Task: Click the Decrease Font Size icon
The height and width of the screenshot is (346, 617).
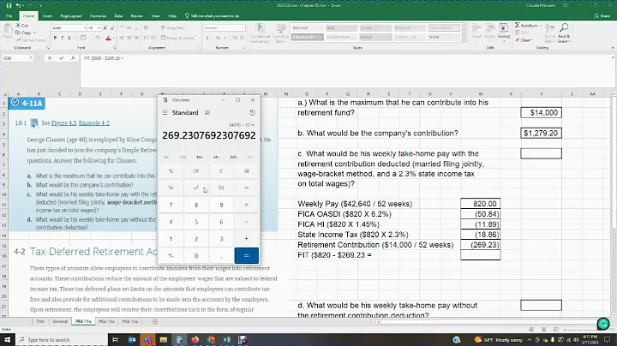Action: pyautogui.click(x=112, y=28)
